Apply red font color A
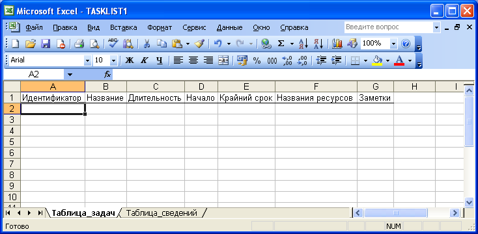Viewport: 478px width, 234px height. (x=399, y=60)
